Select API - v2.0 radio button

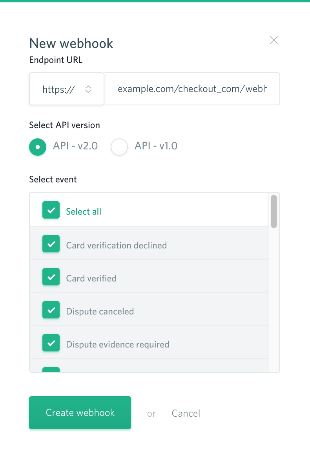point(38,147)
